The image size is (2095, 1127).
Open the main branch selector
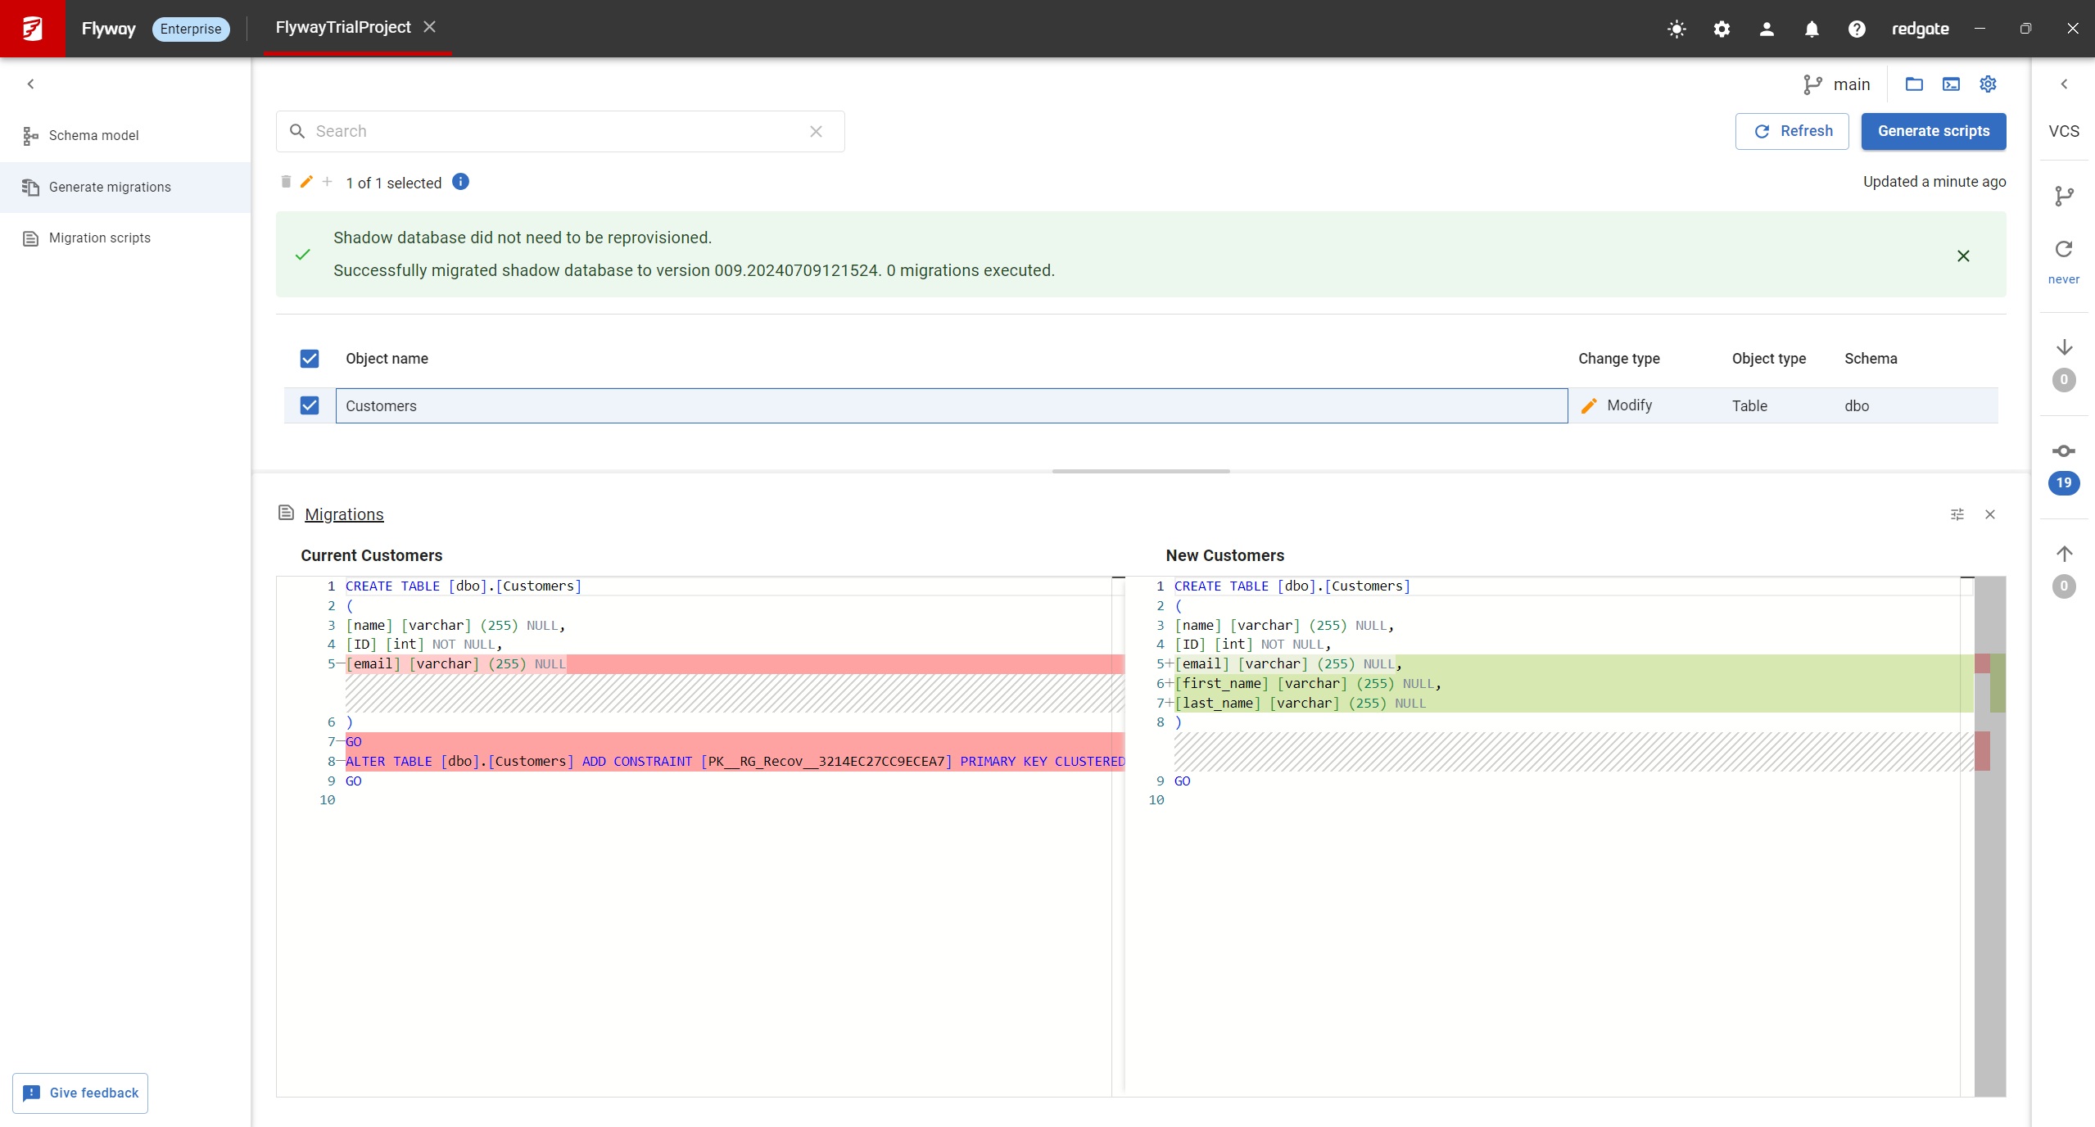click(1837, 84)
